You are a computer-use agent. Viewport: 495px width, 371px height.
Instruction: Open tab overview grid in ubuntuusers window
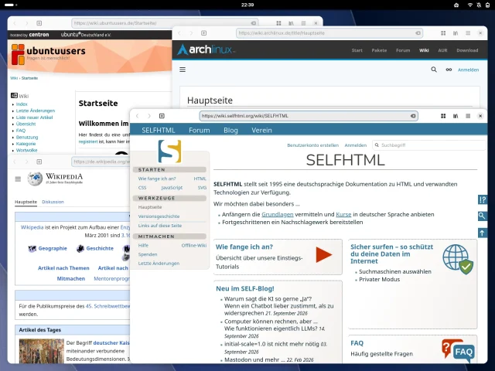click(278, 23)
